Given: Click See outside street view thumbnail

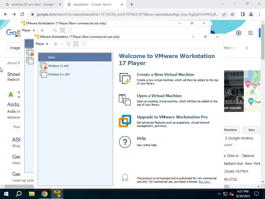Looking at the screenshot, I should tap(234, 91).
